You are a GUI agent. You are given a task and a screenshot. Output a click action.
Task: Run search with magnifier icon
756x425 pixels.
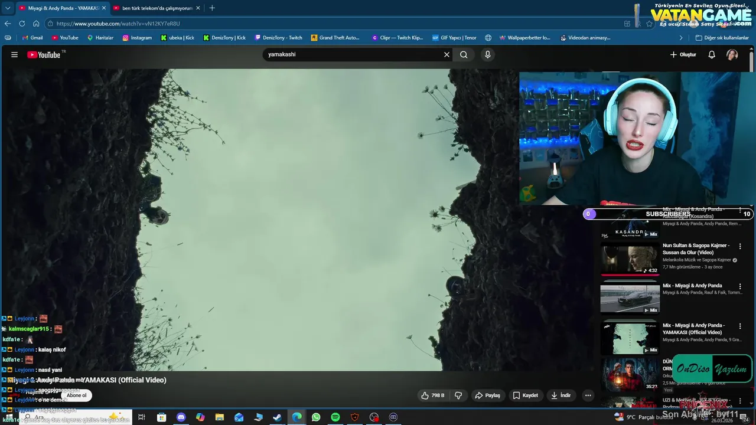click(x=464, y=54)
